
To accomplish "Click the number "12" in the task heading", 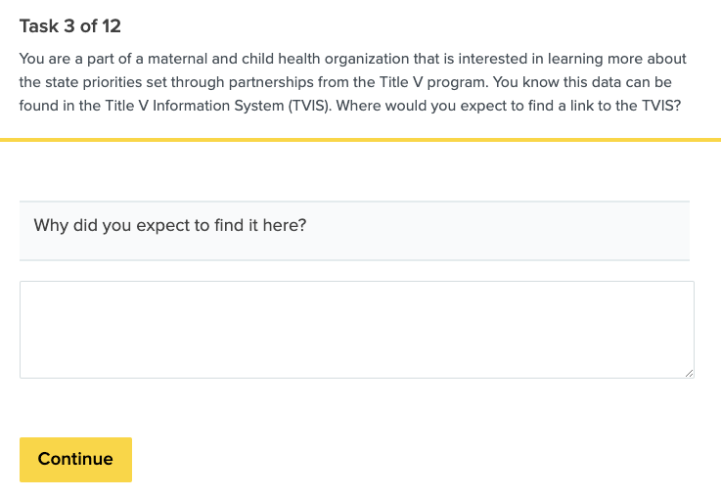I will pyautogui.click(x=111, y=25).
